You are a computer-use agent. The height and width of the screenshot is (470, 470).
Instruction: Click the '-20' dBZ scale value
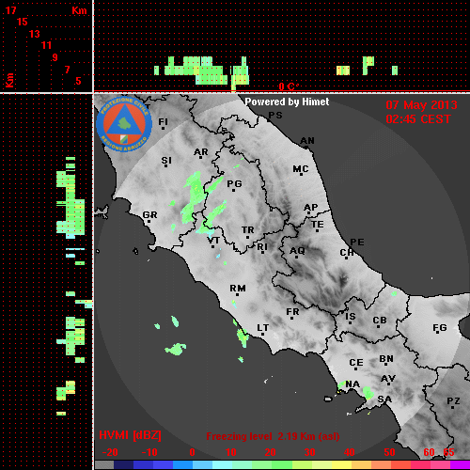coord(110,452)
